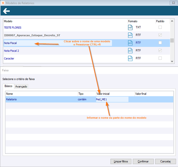The image size is (178, 167).
Task: Click the model list scroll down arrow
Action: [172, 61]
